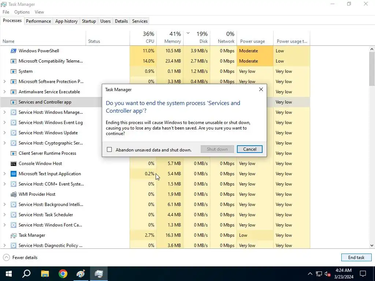Image resolution: width=375 pixels, height=281 pixels.
Task: Expand Service Host: Windows Event Log
Action: pyautogui.click(x=4, y=123)
